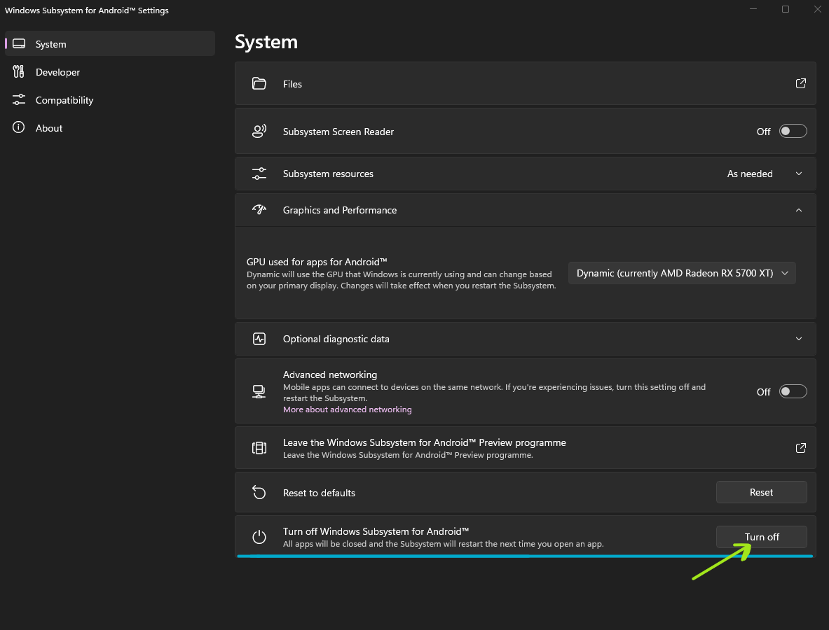Click the Subsystem resources sliders icon

click(x=259, y=173)
